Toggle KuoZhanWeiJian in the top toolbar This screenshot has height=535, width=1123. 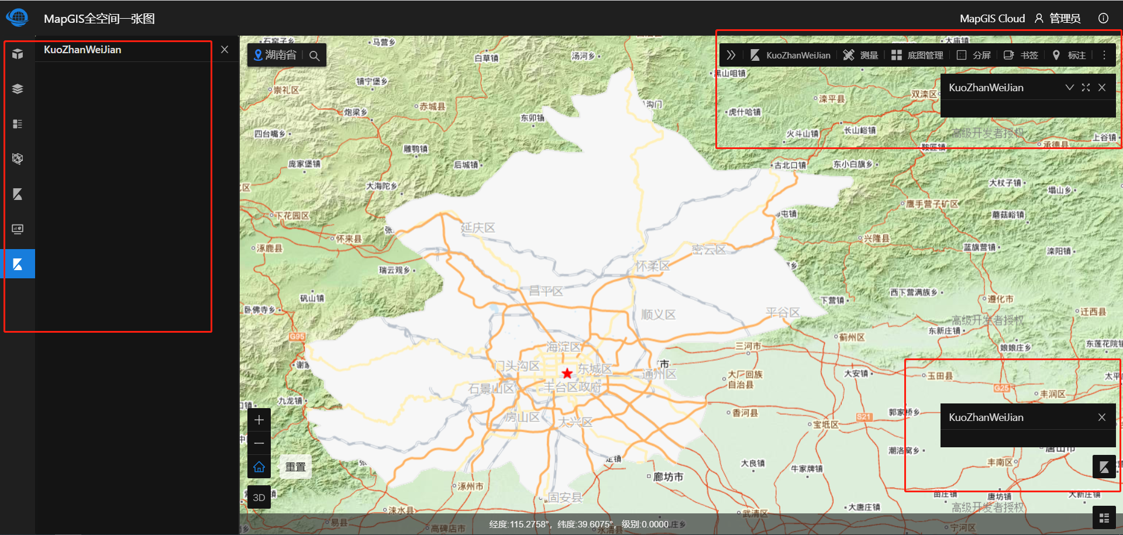[791, 54]
